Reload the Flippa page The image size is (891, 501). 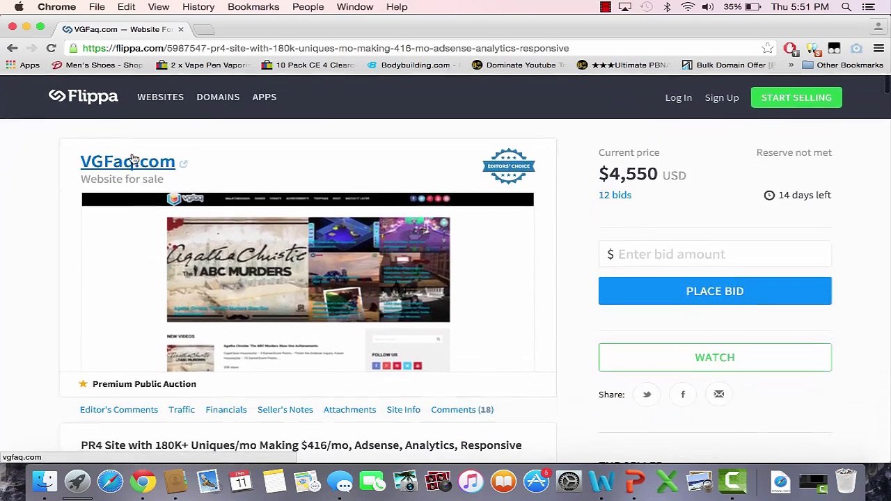[51, 48]
